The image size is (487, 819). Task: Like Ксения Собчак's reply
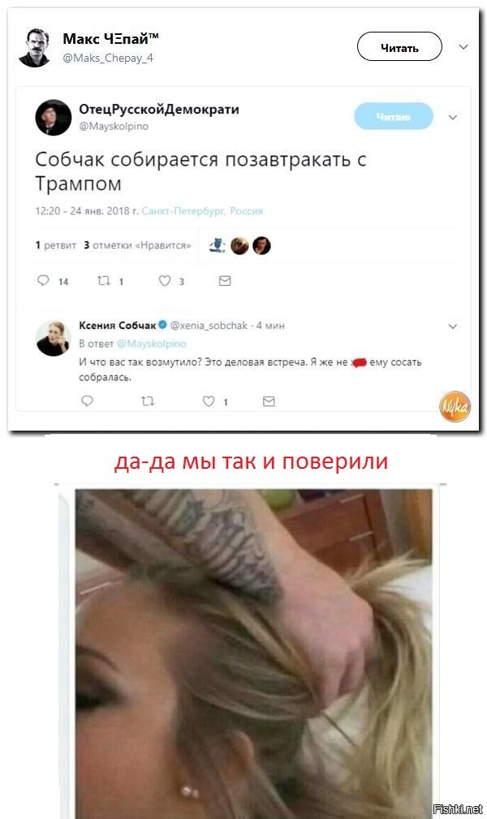pos(209,401)
